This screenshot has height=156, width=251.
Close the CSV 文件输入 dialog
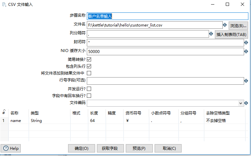(242, 4)
